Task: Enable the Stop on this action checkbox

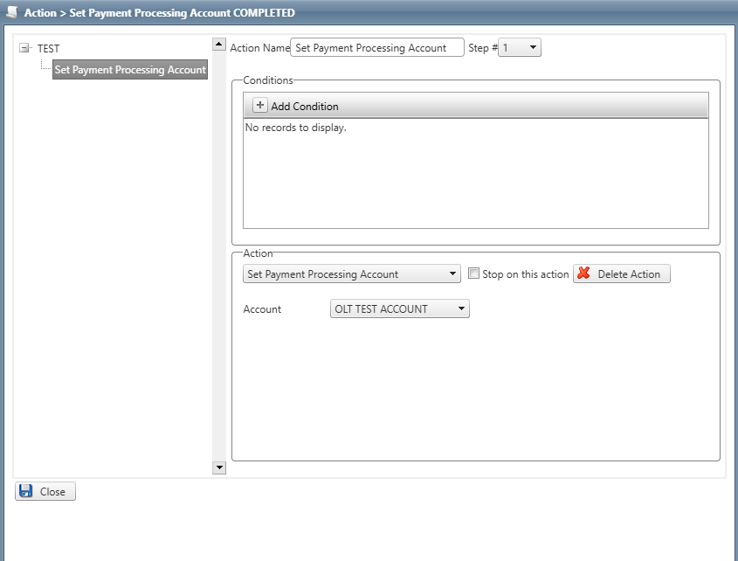Action: pos(474,274)
